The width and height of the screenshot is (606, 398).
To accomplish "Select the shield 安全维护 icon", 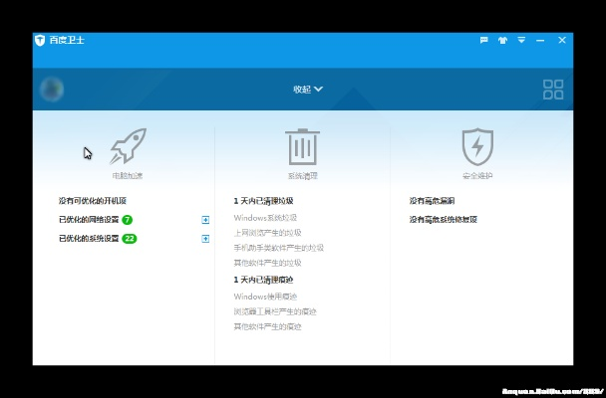I will point(477,147).
